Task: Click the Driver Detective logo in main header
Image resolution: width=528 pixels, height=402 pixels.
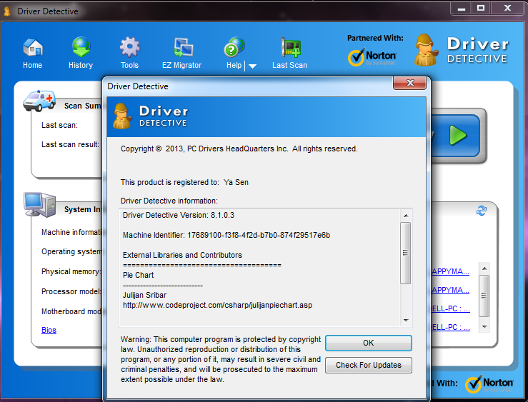Action: coord(462,50)
